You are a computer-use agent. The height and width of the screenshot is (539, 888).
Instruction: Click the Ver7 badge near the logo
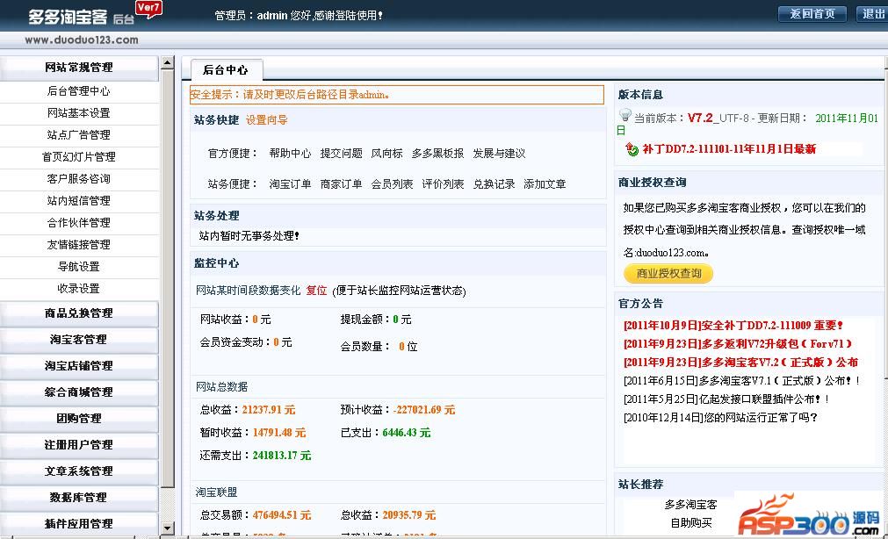(148, 11)
